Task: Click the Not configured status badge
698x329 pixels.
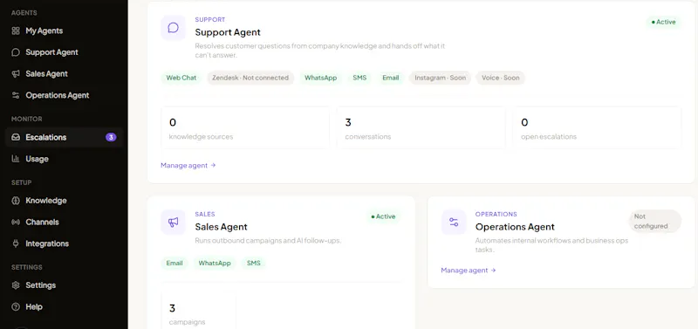Action: [x=655, y=222]
